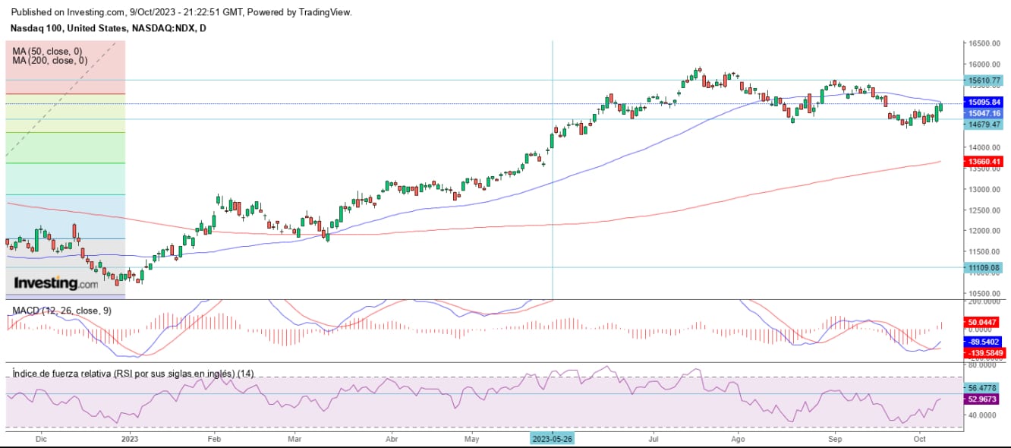Click the teal 15047.16 price tag

pos(983,113)
